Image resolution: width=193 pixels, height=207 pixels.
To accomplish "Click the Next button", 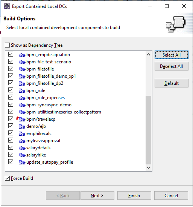I will [97, 196].
